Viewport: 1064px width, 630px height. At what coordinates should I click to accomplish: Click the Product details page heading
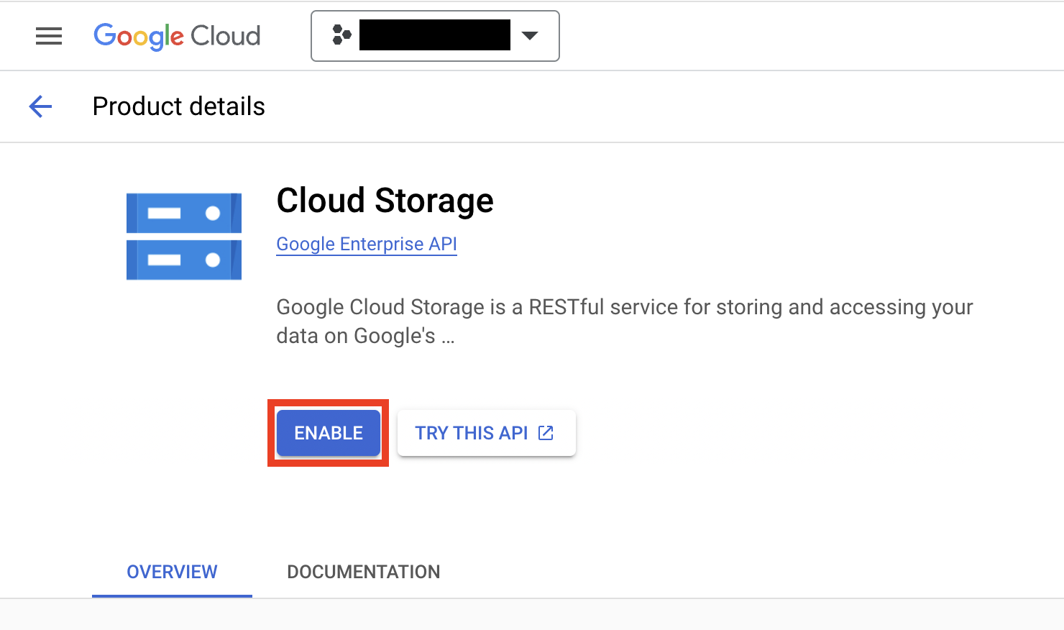(x=179, y=106)
